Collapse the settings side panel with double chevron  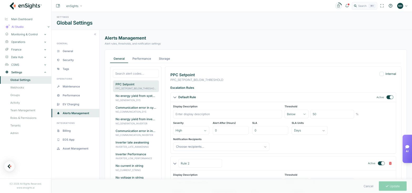coord(95,34)
